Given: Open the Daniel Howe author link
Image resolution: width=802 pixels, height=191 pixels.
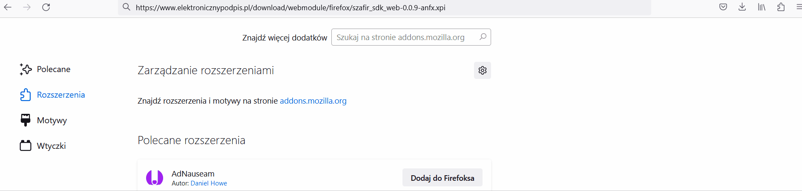Looking at the screenshot, I should (209, 183).
